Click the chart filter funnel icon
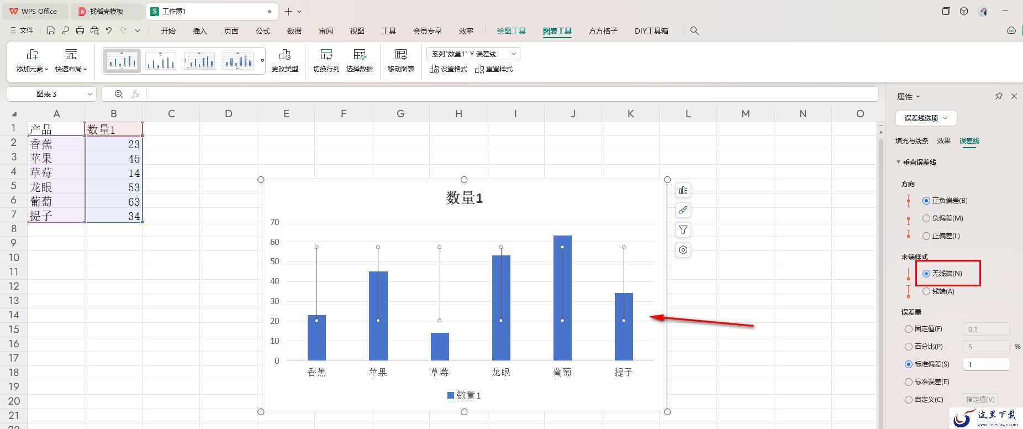Image resolution: width=1023 pixels, height=429 pixels. click(683, 230)
